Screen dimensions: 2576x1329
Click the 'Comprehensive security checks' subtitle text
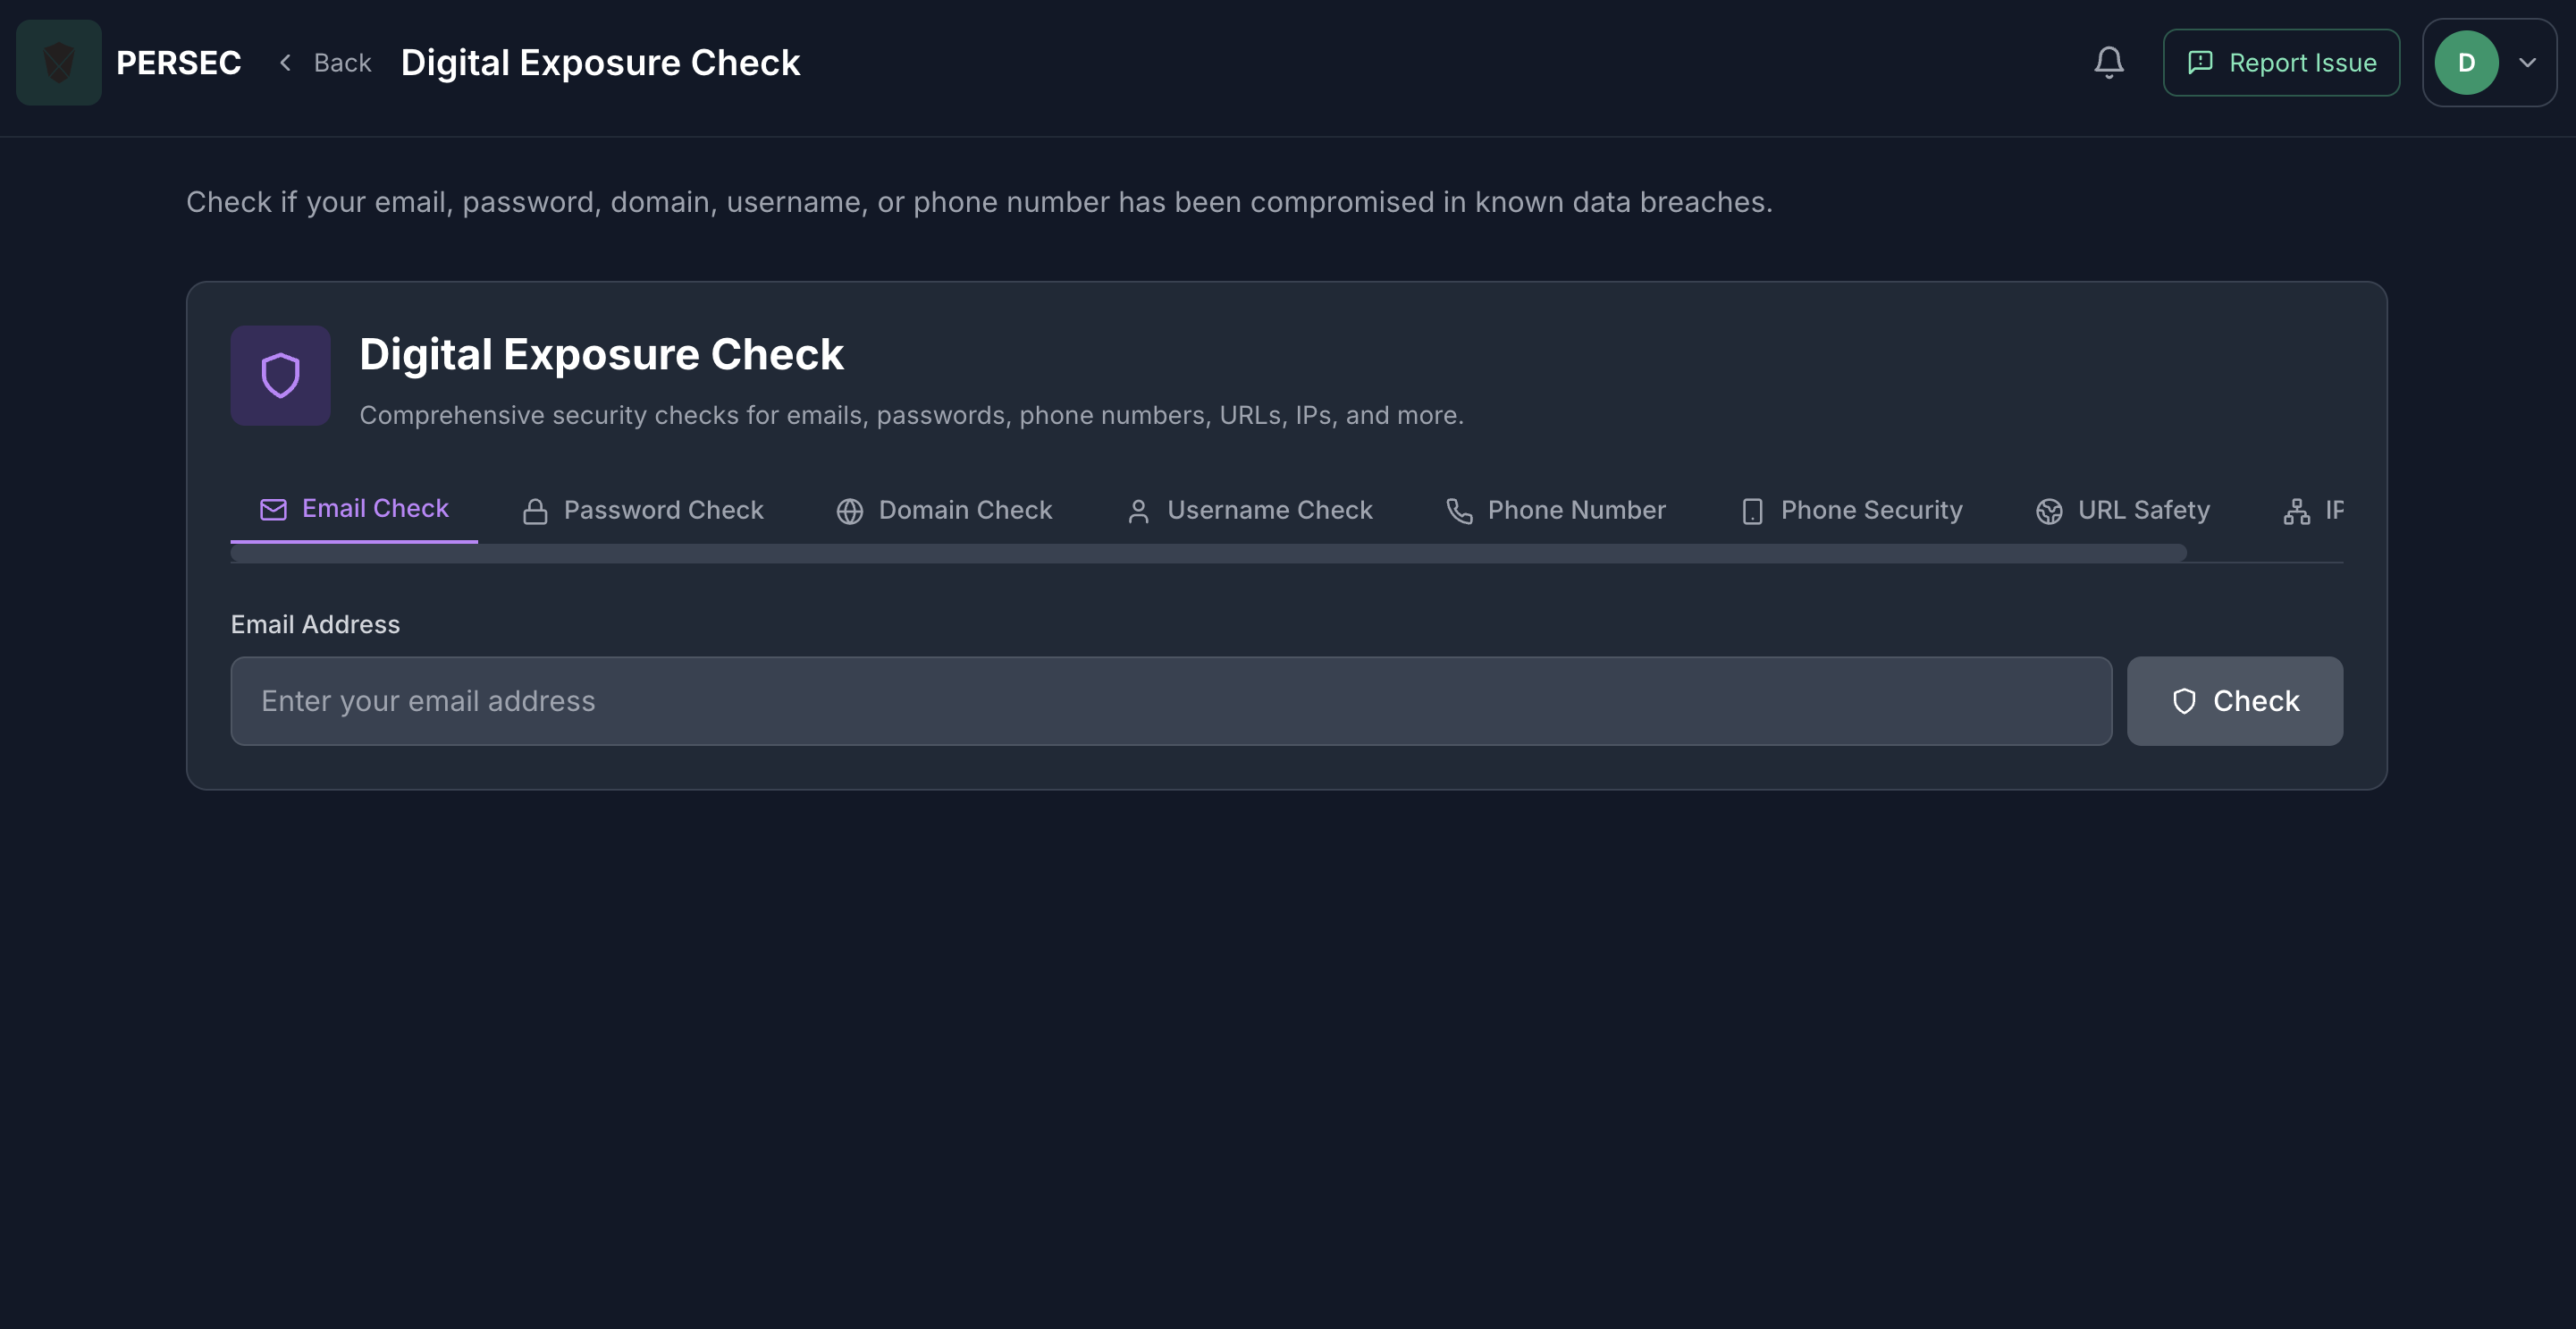912,415
